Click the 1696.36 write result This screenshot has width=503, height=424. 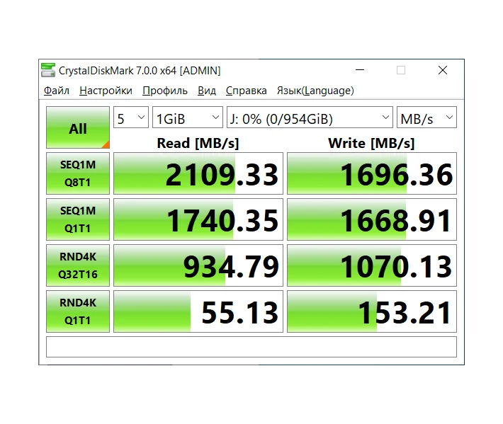tap(372, 173)
